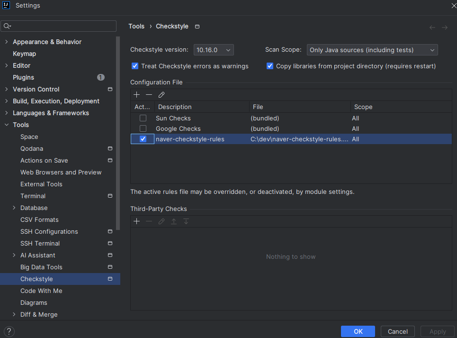Focus the settings search field
Image resolution: width=457 pixels, height=338 pixels.
coord(59,26)
